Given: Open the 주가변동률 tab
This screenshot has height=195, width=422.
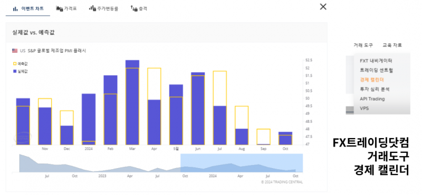Looking at the screenshot, I should (103, 8).
